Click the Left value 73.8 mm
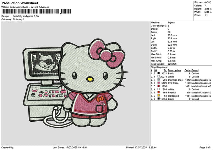This screenshot has width=213, height=150. tap(172, 35)
